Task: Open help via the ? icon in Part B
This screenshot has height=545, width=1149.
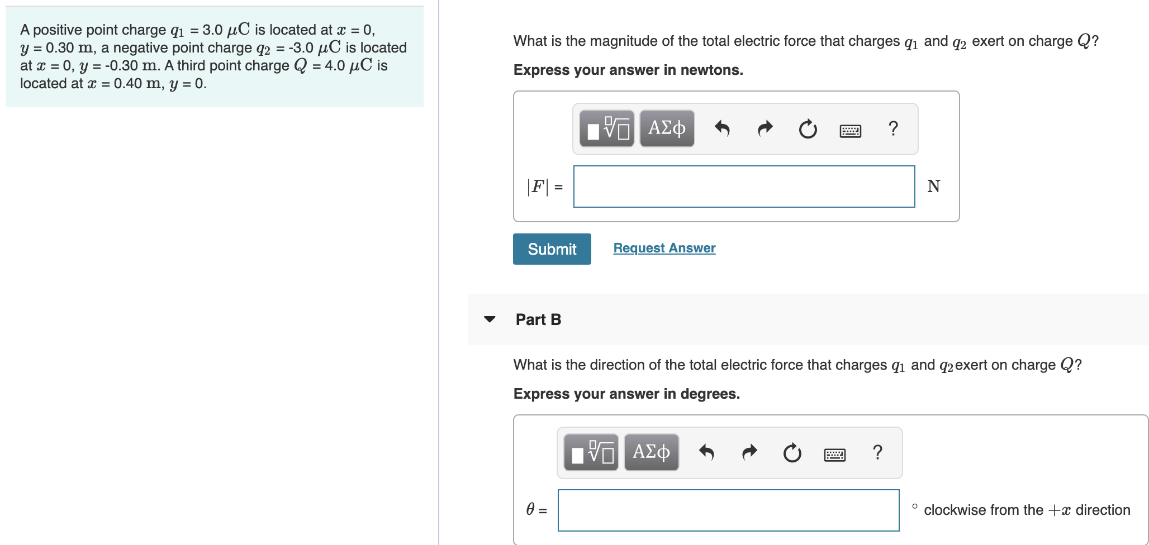Action: [x=877, y=453]
